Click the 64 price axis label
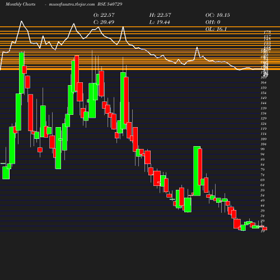This screenshot has width=280, height=280. (263, 185)
